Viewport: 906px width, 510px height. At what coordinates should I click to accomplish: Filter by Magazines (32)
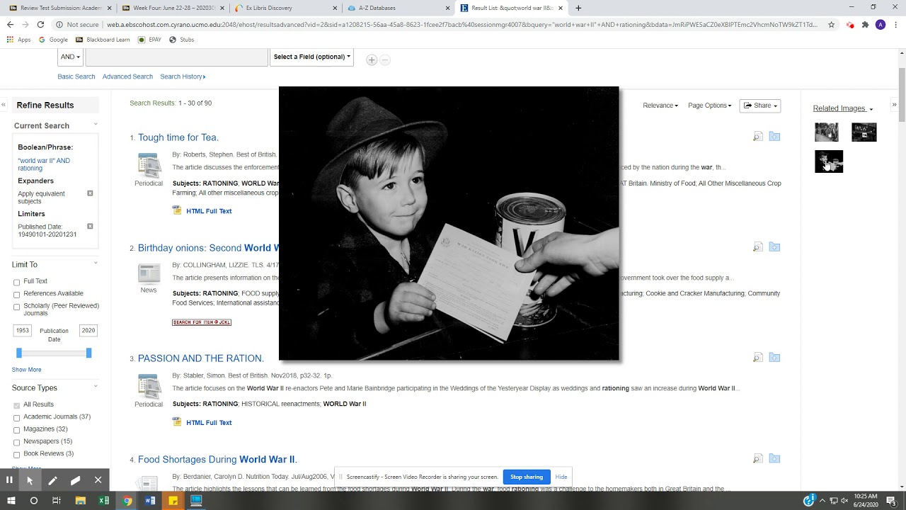[x=16, y=429]
